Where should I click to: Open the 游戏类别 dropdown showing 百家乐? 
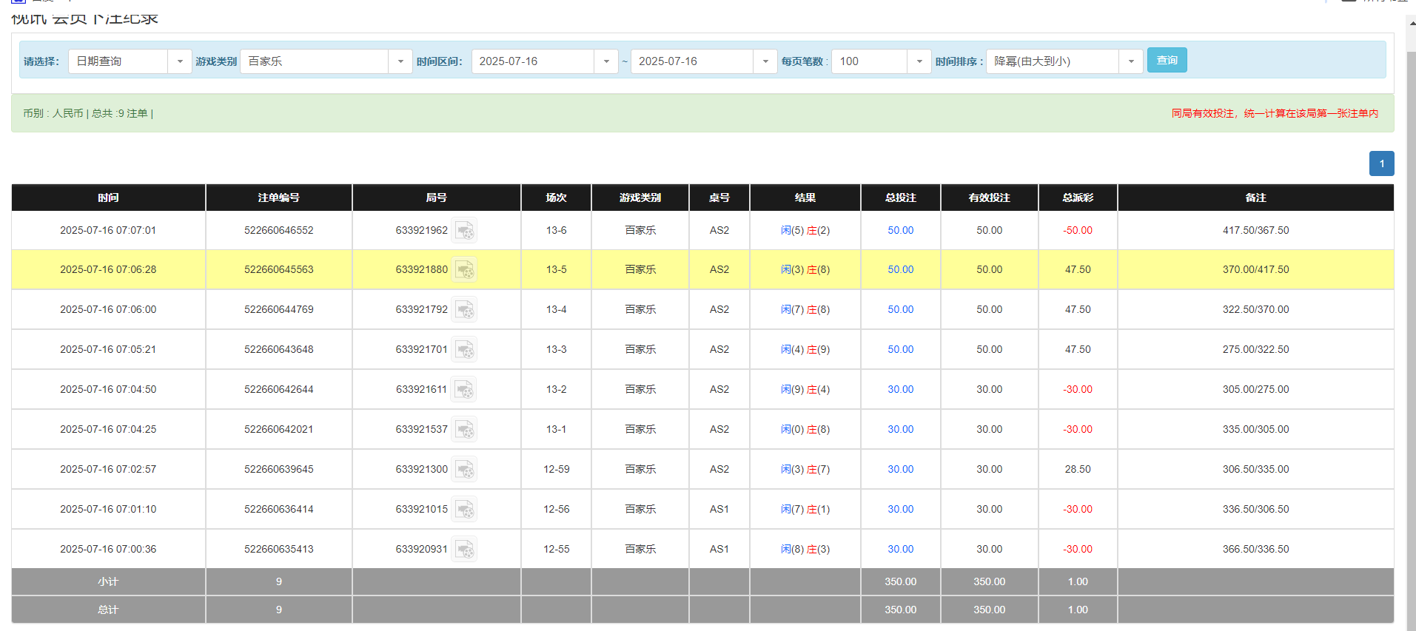click(x=400, y=61)
